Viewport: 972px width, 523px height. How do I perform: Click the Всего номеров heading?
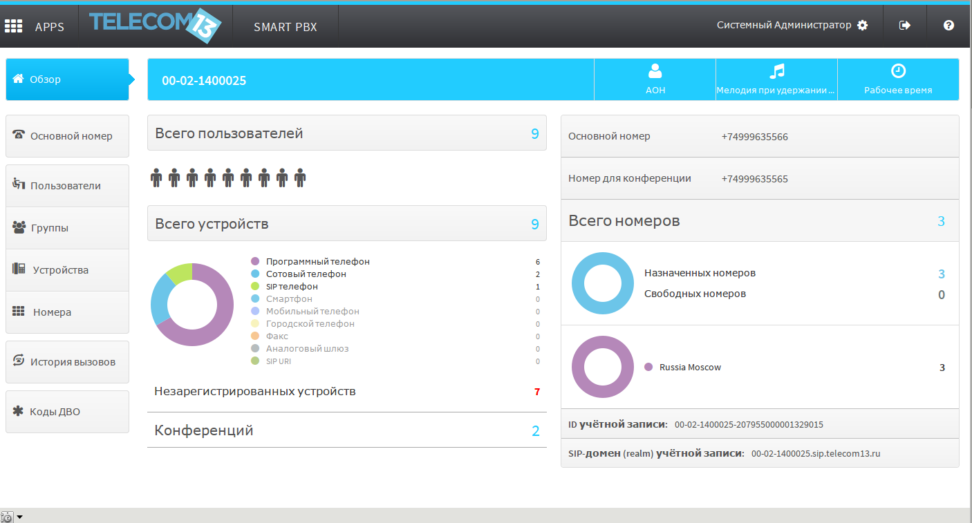point(624,221)
